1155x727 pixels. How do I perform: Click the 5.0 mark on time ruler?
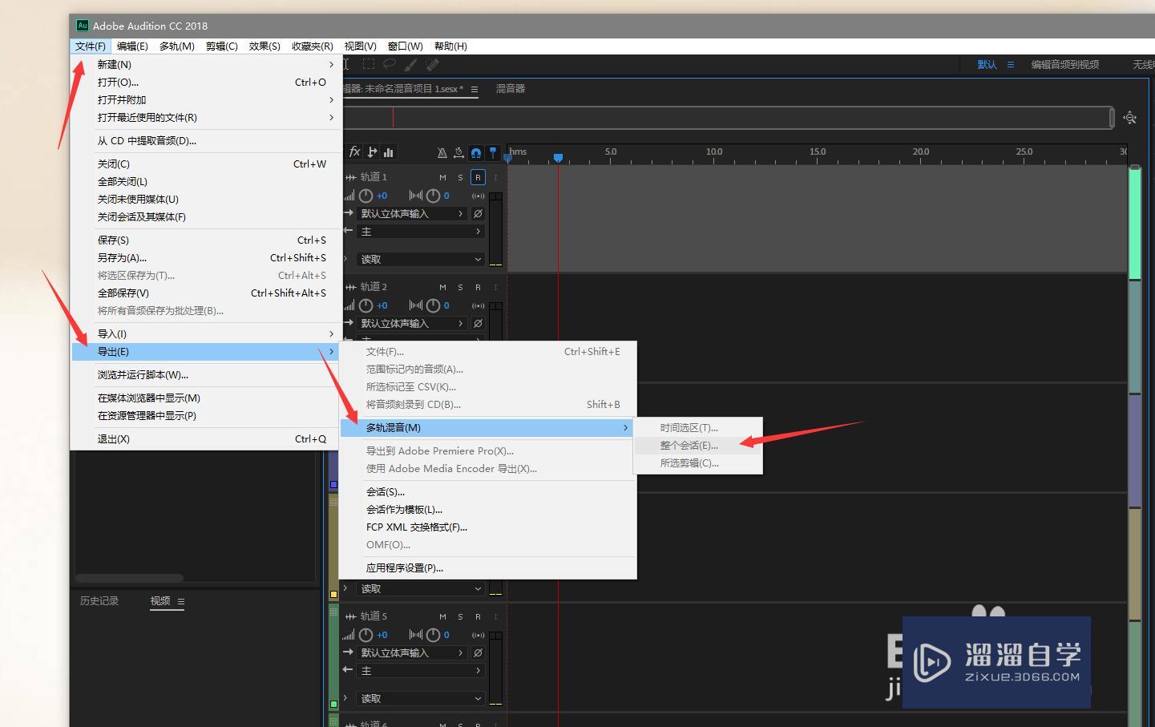coord(611,151)
